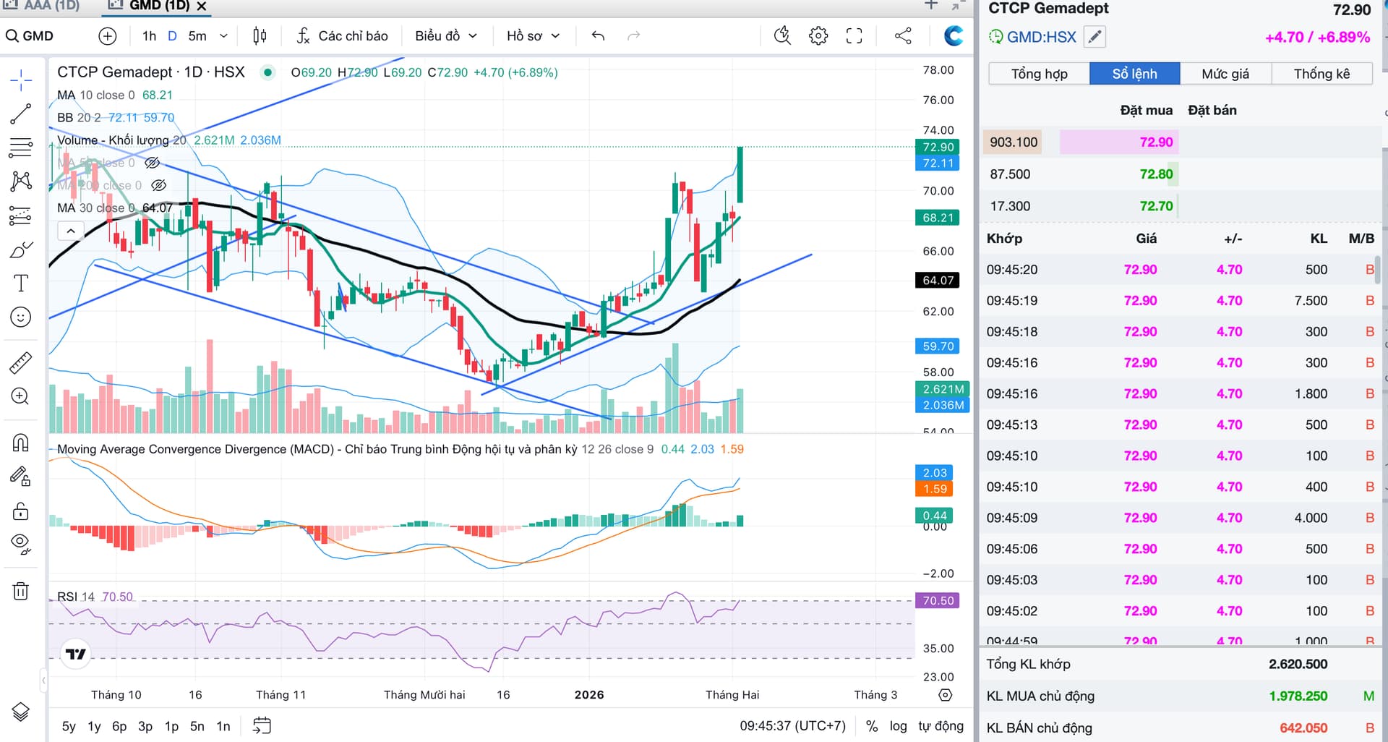Open the Fibonacci retracement tools
This screenshot has width=1388, height=742.
(21, 148)
